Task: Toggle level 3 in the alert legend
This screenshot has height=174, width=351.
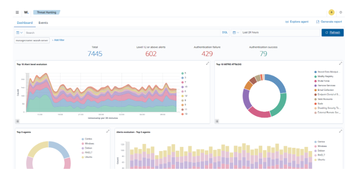Action: point(184,78)
